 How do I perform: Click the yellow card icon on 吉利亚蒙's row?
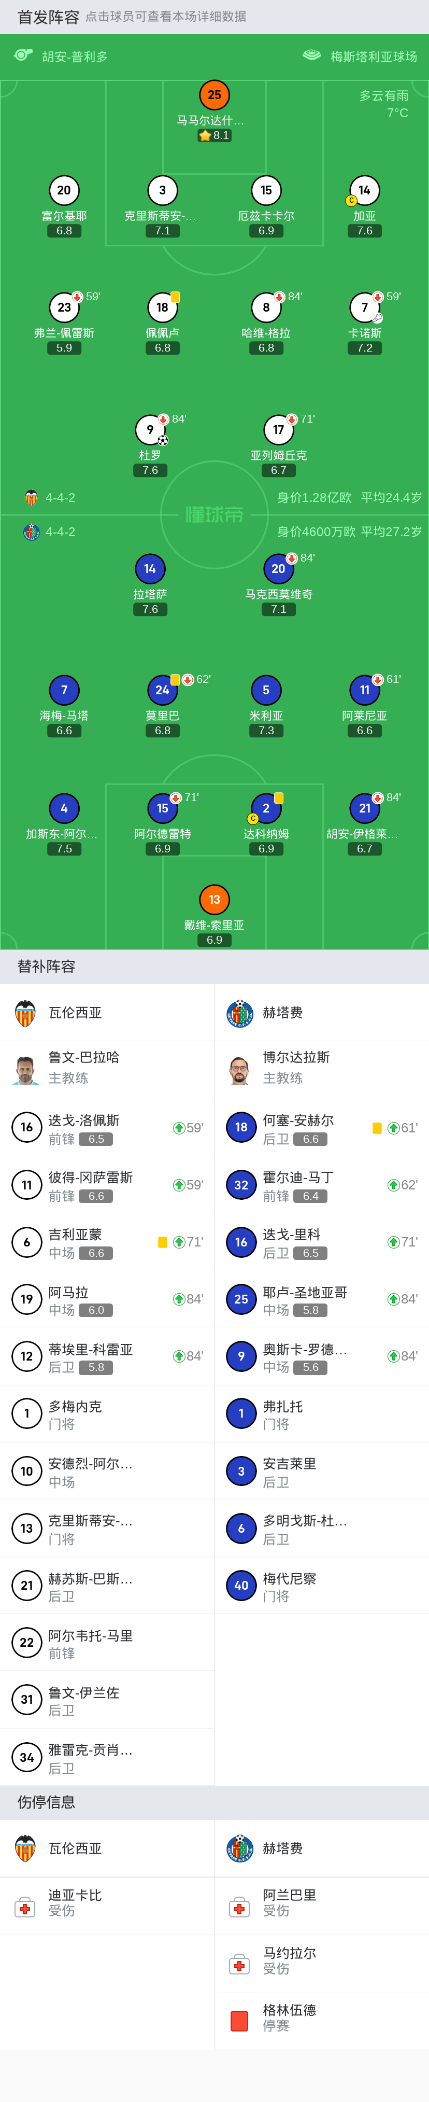tap(162, 1242)
